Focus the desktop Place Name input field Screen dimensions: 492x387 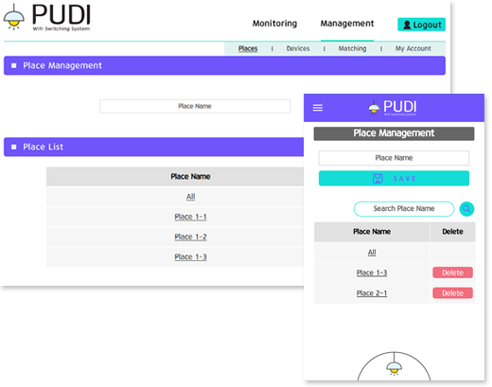click(x=195, y=106)
